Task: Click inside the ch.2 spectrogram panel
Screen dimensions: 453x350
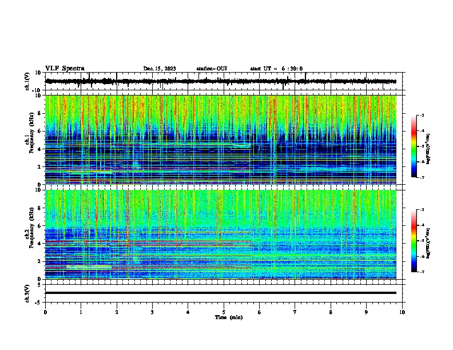Action: click(x=221, y=234)
